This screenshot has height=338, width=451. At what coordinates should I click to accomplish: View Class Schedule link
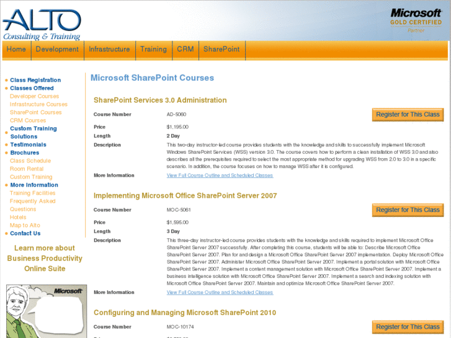(x=30, y=161)
